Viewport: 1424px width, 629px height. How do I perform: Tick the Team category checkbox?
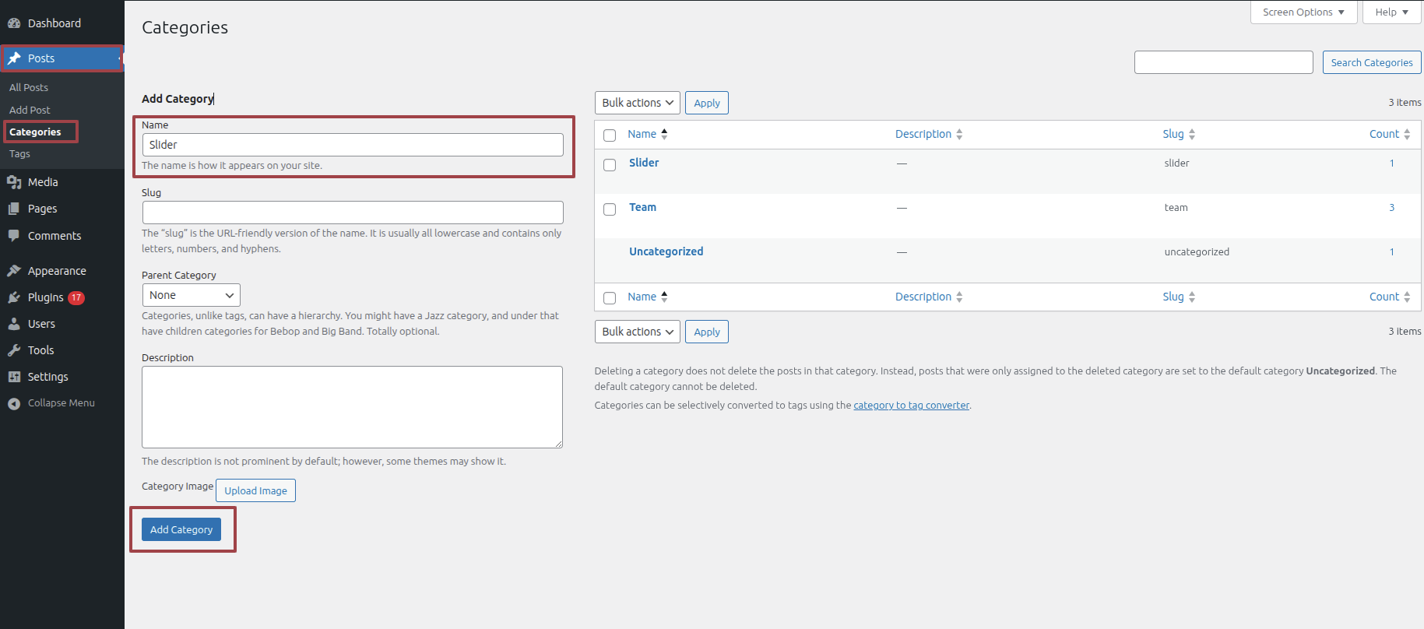tap(610, 209)
